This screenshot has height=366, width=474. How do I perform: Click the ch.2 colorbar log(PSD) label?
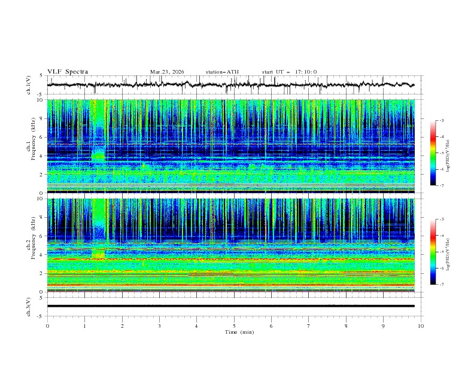tap(448, 255)
